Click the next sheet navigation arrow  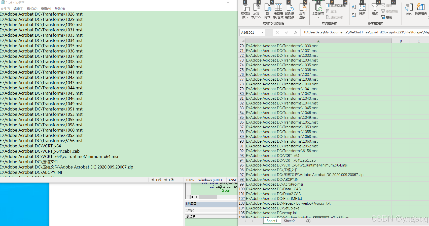[x=253, y=221]
